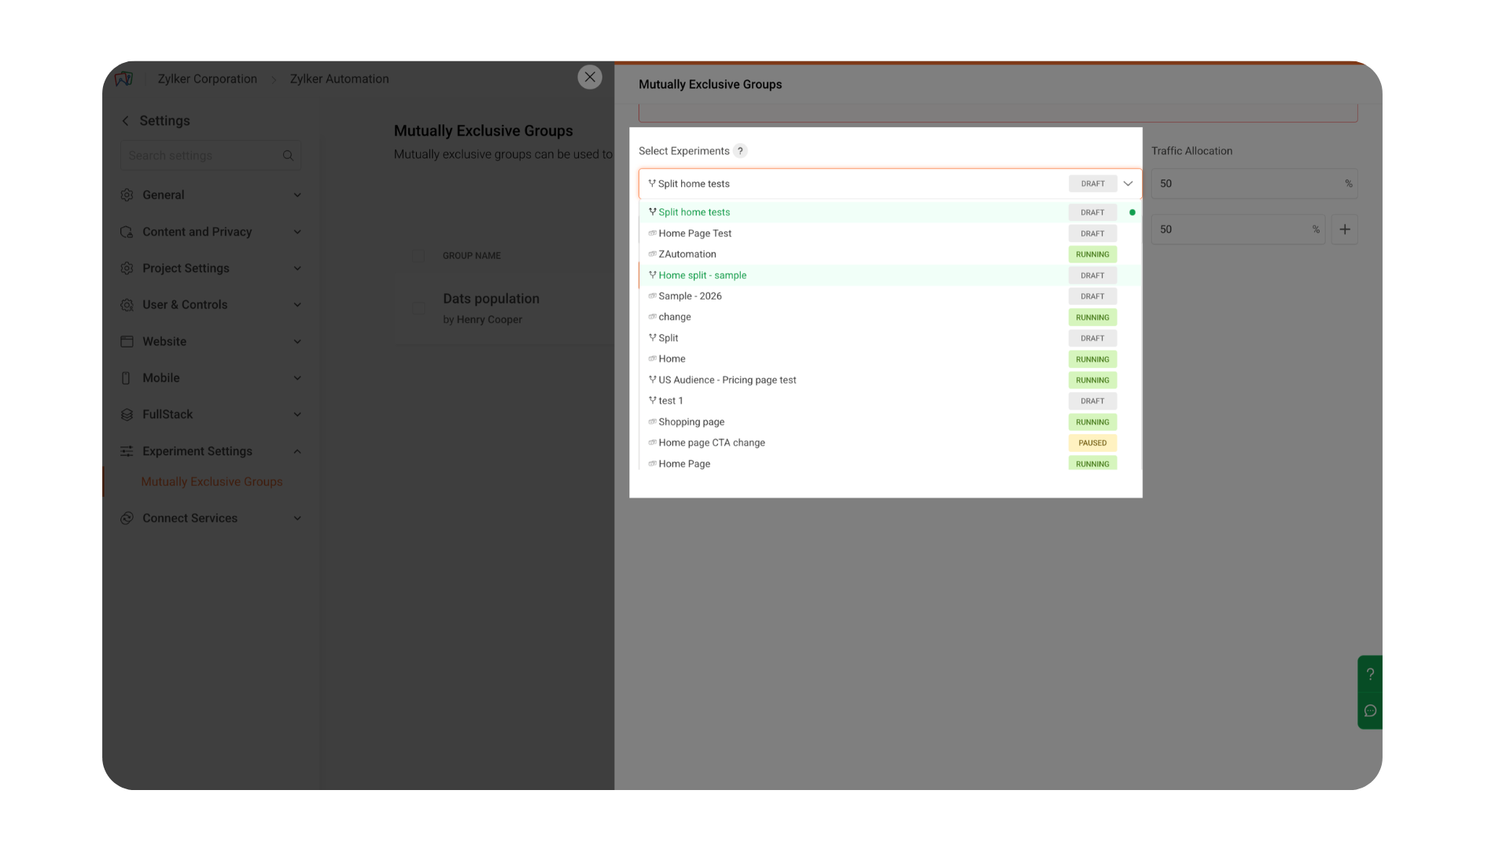Click the search magnifier icon in settings

pos(288,156)
